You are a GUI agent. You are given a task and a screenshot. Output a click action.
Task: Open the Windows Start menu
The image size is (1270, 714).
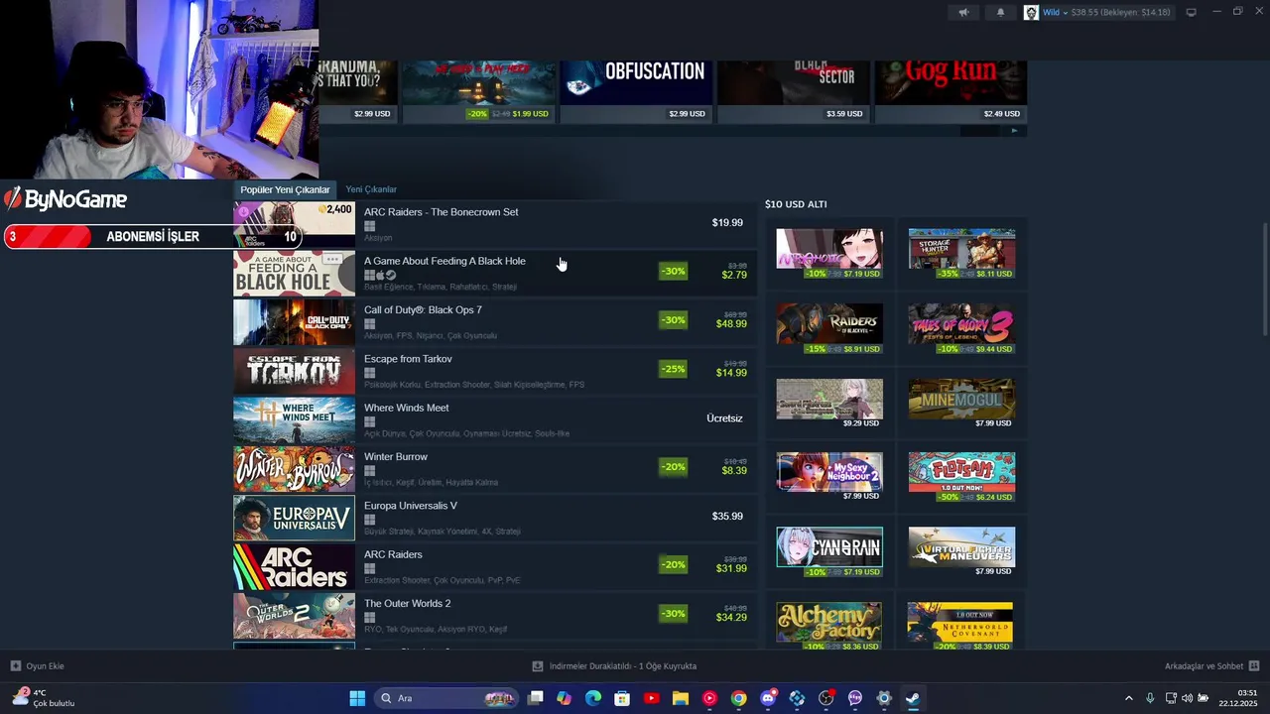coord(357,698)
